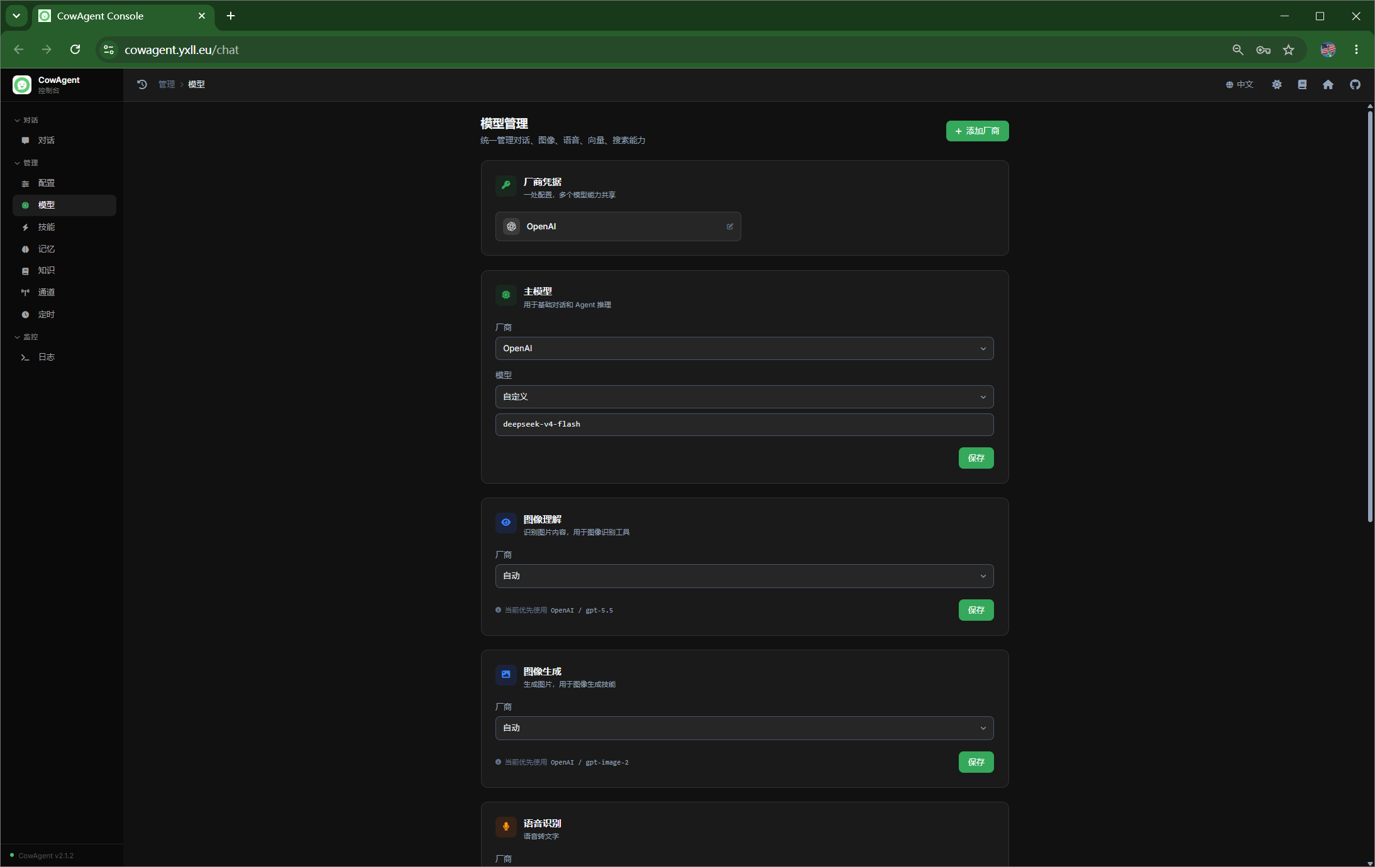1375x867 pixels.
Task: Open 技能 in the sidebar
Action: (x=64, y=227)
